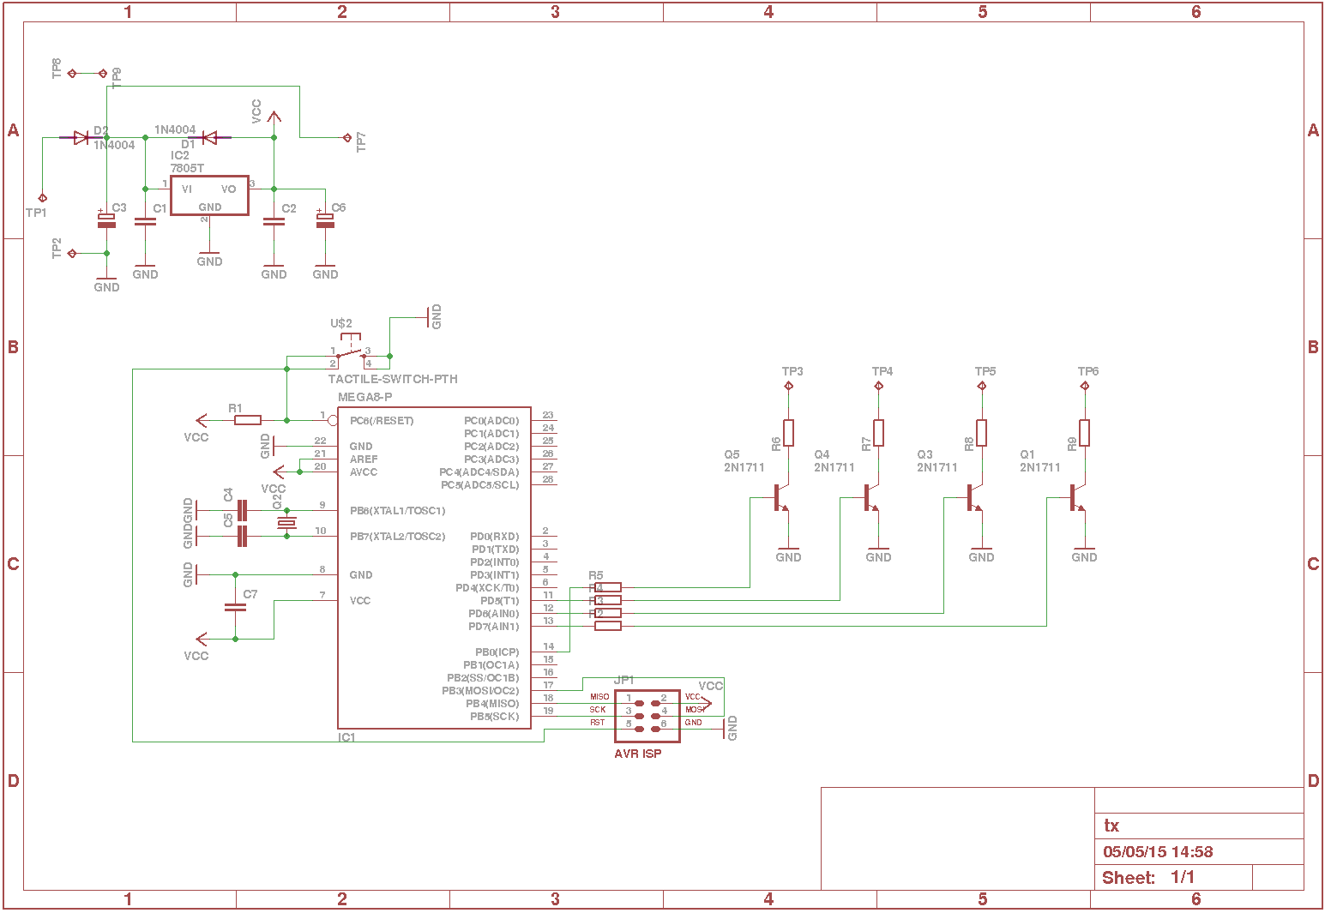This screenshot has height=913, width=1325.
Task: Select capacitor C4 near the crystal
Action: [242, 511]
